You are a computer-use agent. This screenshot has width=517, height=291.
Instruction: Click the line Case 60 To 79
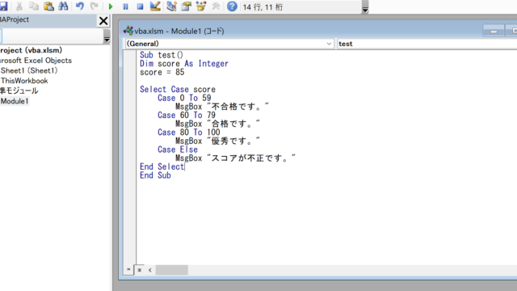click(x=187, y=115)
